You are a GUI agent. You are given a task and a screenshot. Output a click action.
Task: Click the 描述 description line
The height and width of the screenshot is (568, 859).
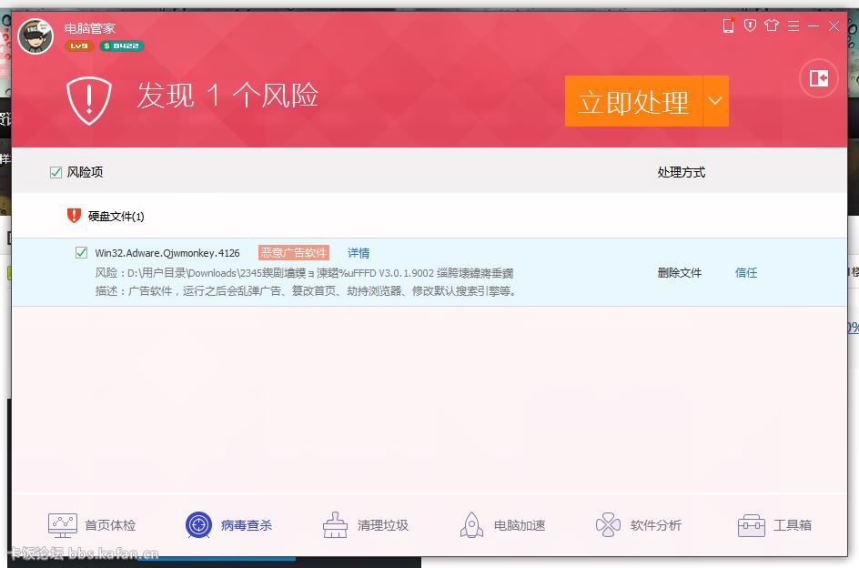306,290
